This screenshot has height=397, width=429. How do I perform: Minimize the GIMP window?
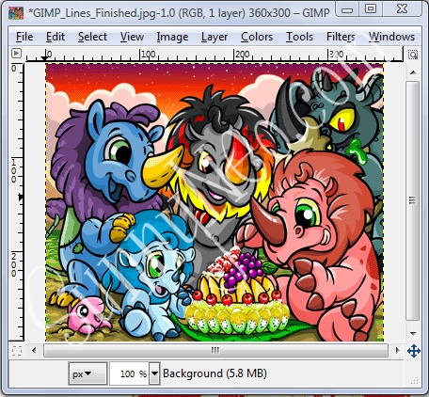pos(346,9)
